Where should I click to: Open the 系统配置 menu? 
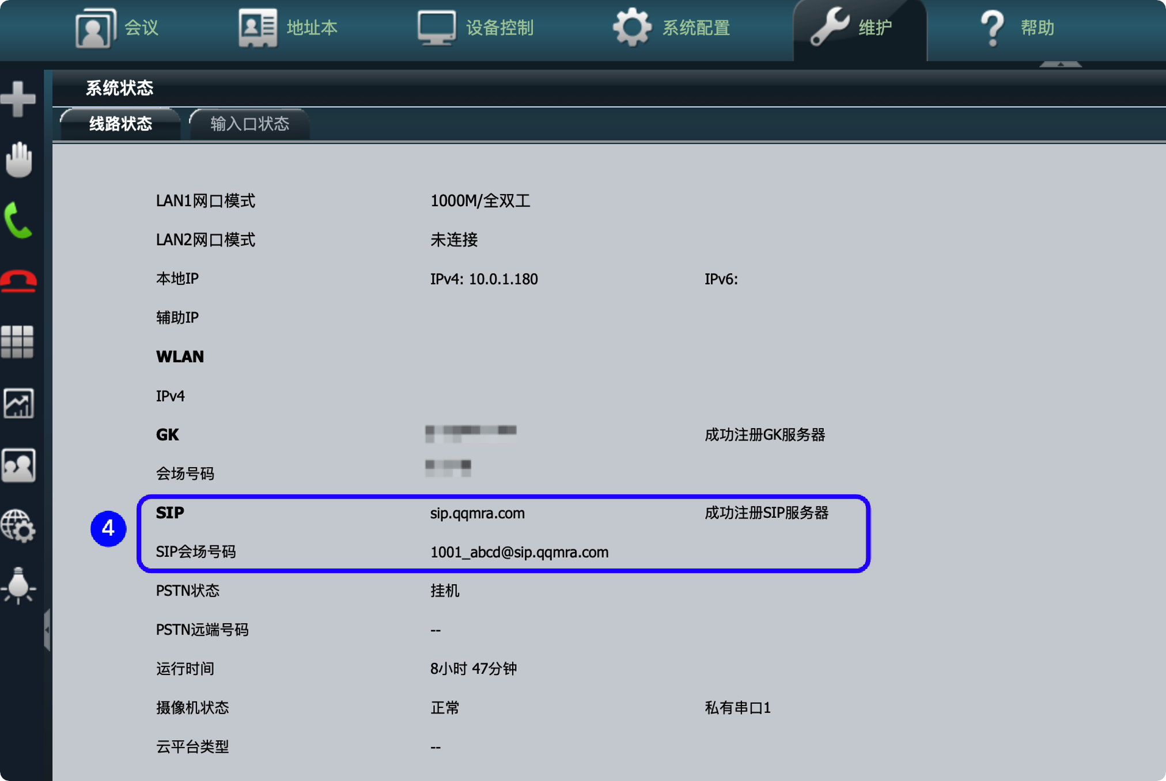click(x=671, y=27)
